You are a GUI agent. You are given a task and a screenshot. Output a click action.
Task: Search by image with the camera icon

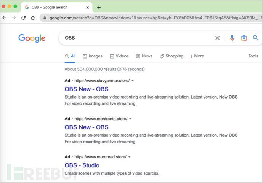coord(244,38)
